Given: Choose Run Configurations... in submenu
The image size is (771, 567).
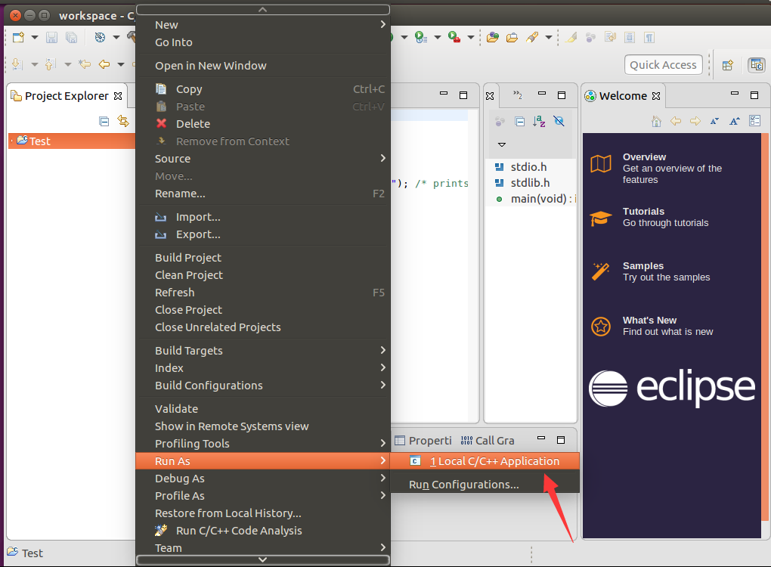Looking at the screenshot, I should coord(485,485).
